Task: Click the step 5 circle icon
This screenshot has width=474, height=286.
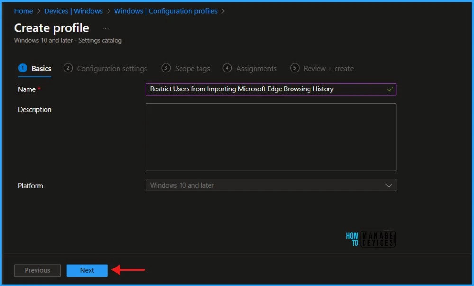Action: point(295,68)
